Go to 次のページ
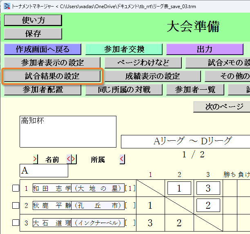Image resolution: width=250 pixels, height=234 pixels. 222,107
